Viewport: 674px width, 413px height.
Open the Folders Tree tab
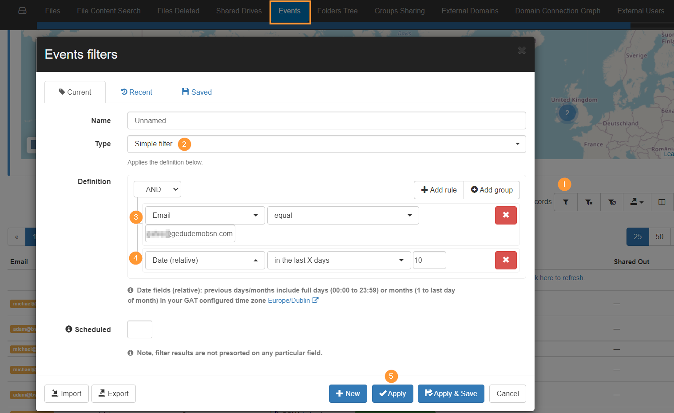click(337, 11)
